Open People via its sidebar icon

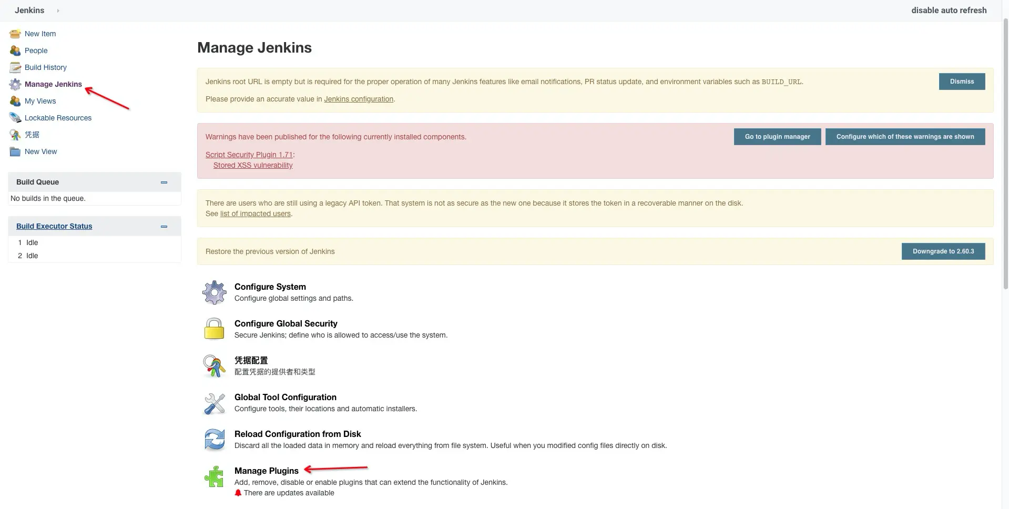15,51
